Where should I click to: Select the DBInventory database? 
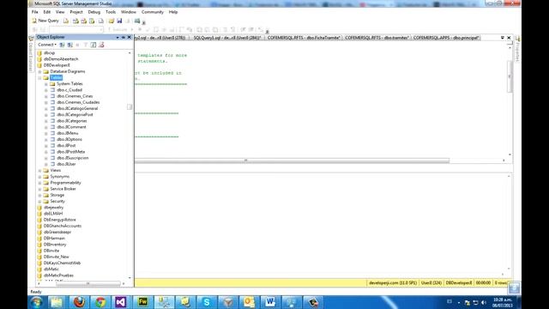[55, 245]
